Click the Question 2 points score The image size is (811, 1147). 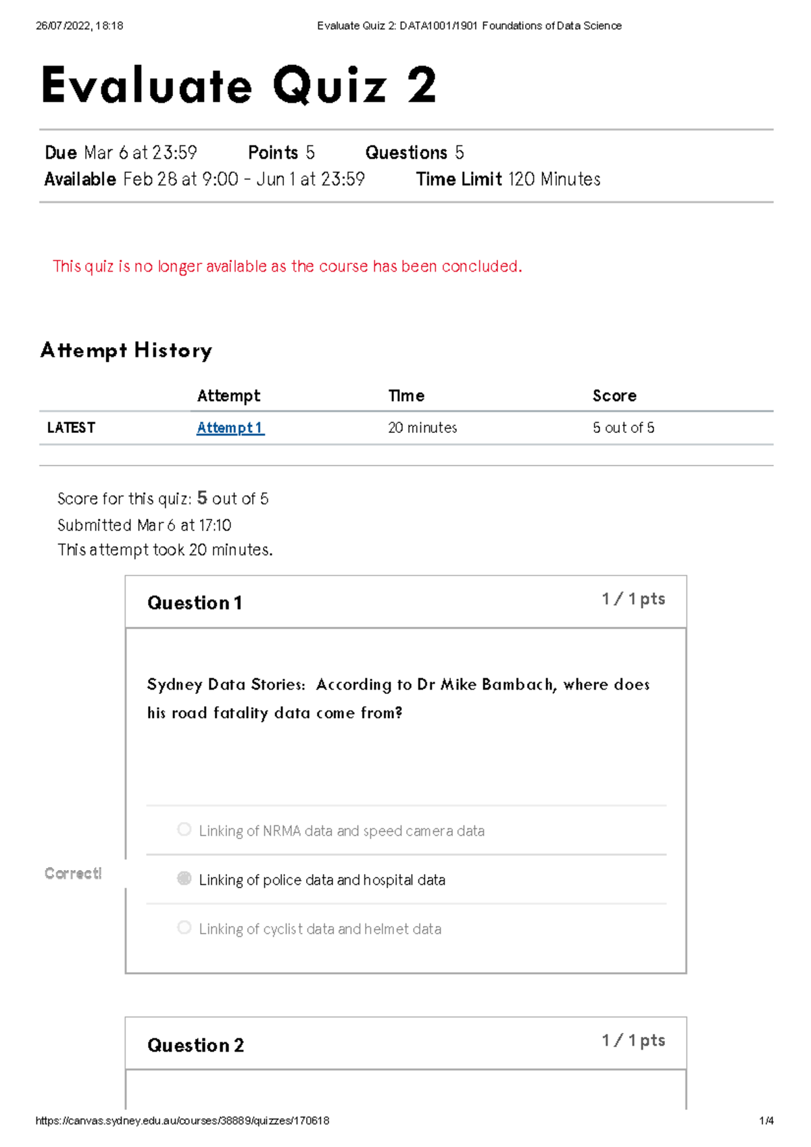(633, 1040)
